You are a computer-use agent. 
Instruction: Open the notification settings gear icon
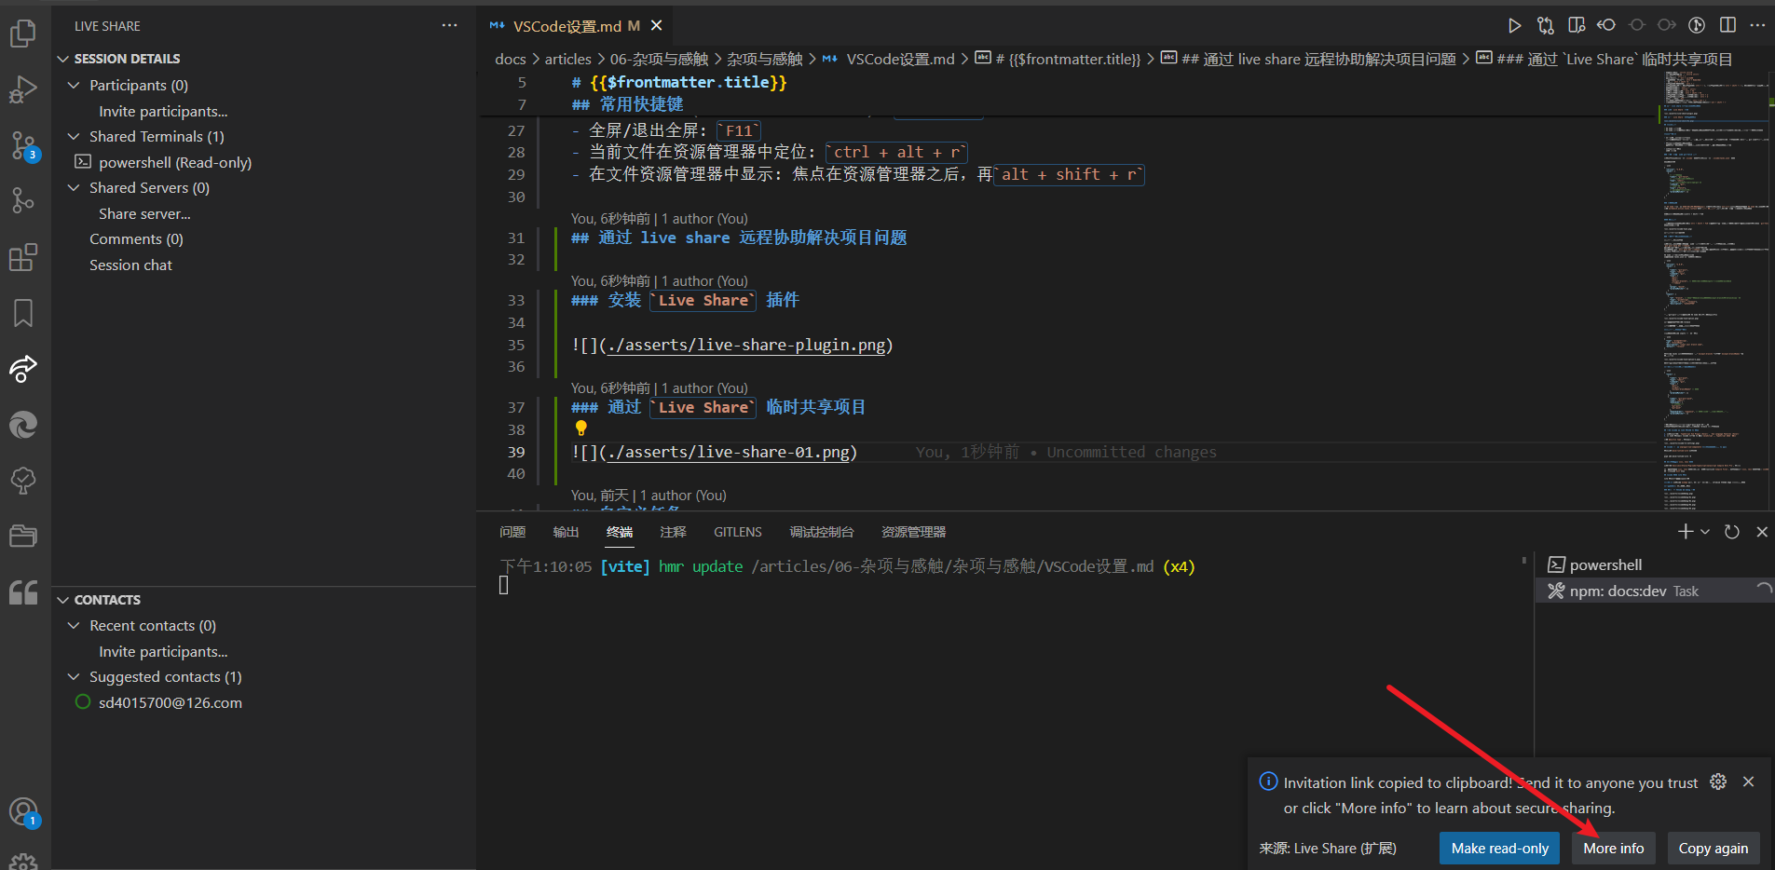pos(1718,782)
